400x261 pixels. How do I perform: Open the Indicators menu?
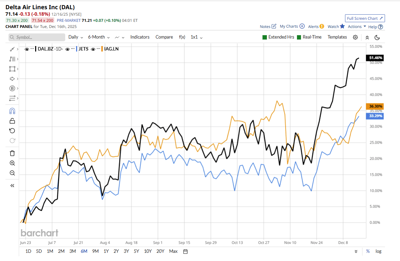[140, 37]
